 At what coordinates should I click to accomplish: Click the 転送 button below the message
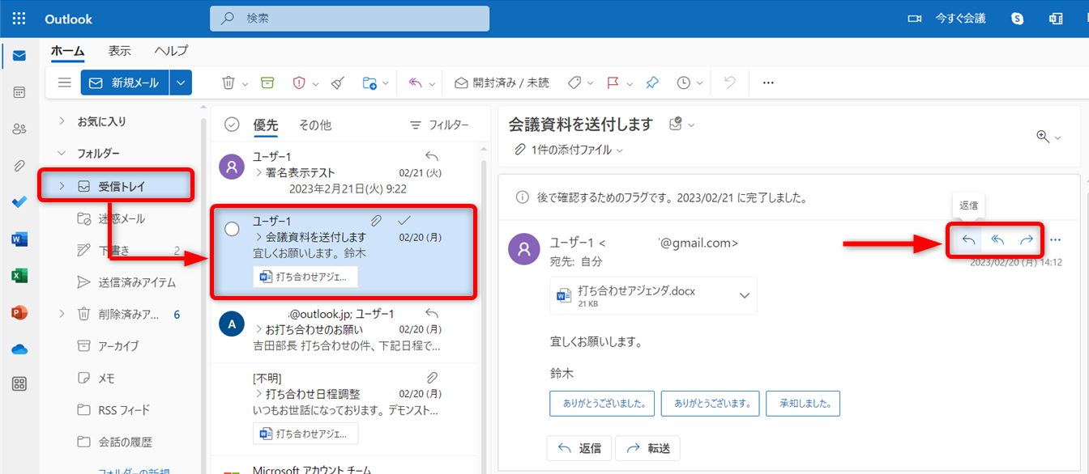coord(647,448)
